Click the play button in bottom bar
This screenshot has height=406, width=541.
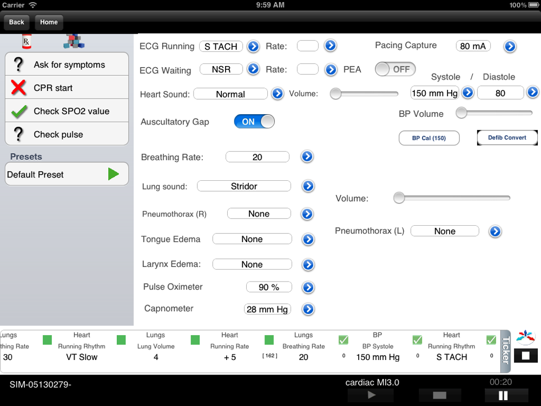[x=371, y=395]
